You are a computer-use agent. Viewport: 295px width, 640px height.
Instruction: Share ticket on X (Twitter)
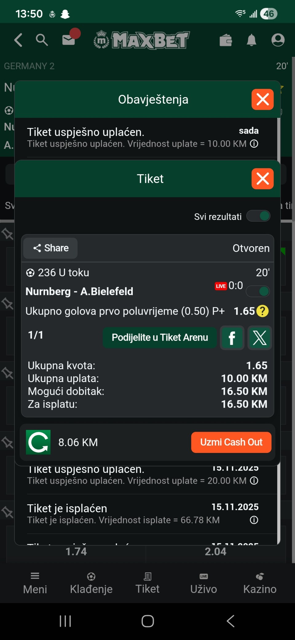coord(260,338)
